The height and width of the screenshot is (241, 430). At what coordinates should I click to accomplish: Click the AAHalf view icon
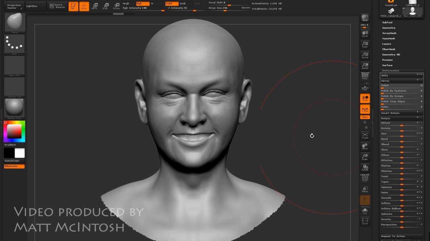(x=365, y=66)
